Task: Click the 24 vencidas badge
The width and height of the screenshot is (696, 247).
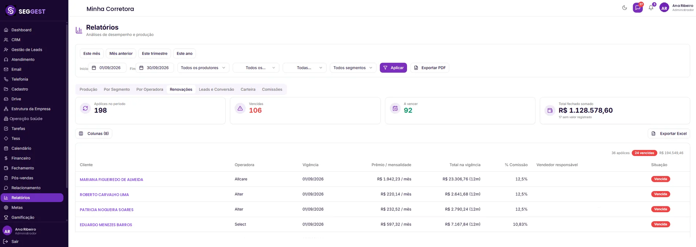Action: 644,153
